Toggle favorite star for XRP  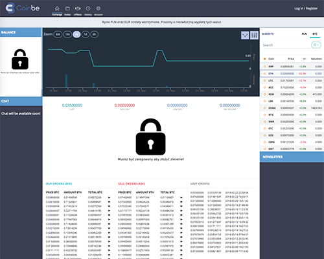pyautogui.click(x=265, y=67)
